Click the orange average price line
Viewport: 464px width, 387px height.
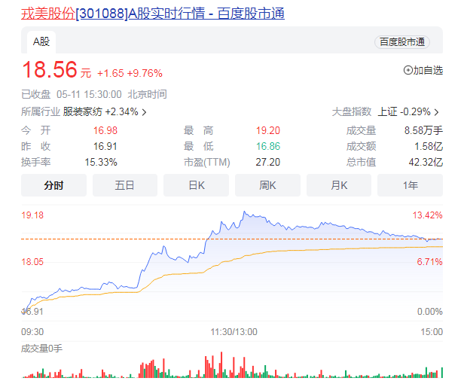pyautogui.click(x=301, y=249)
